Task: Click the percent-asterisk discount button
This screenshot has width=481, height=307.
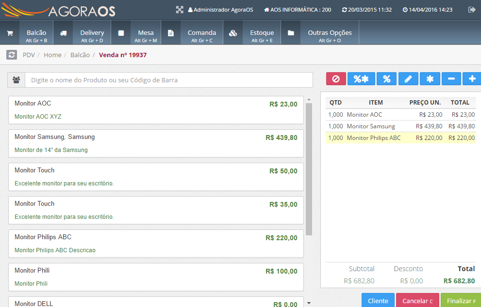Action: click(361, 79)
